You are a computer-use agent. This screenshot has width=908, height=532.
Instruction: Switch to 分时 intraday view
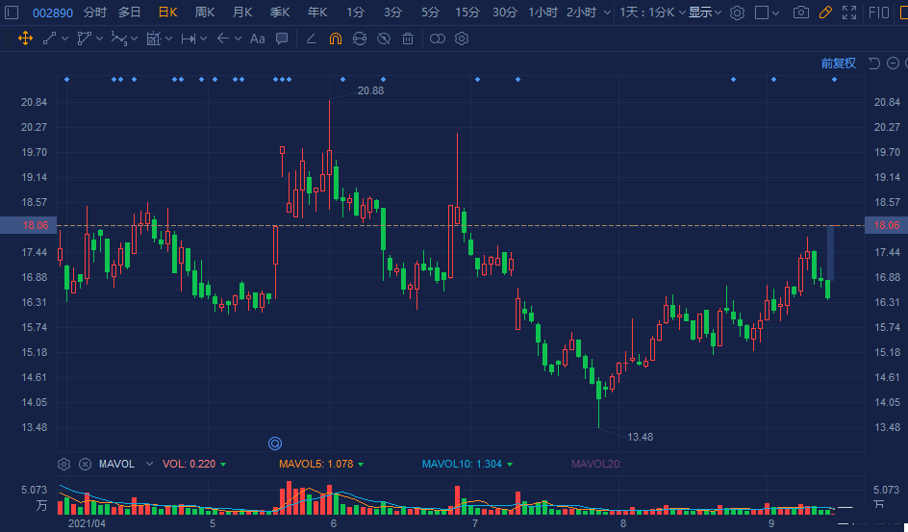coord(95,13)
